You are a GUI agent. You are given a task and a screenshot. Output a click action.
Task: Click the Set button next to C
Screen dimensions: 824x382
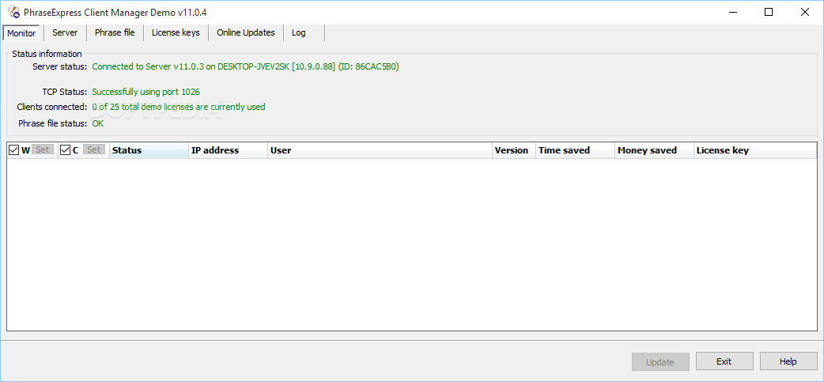click(x=93, y=149)
